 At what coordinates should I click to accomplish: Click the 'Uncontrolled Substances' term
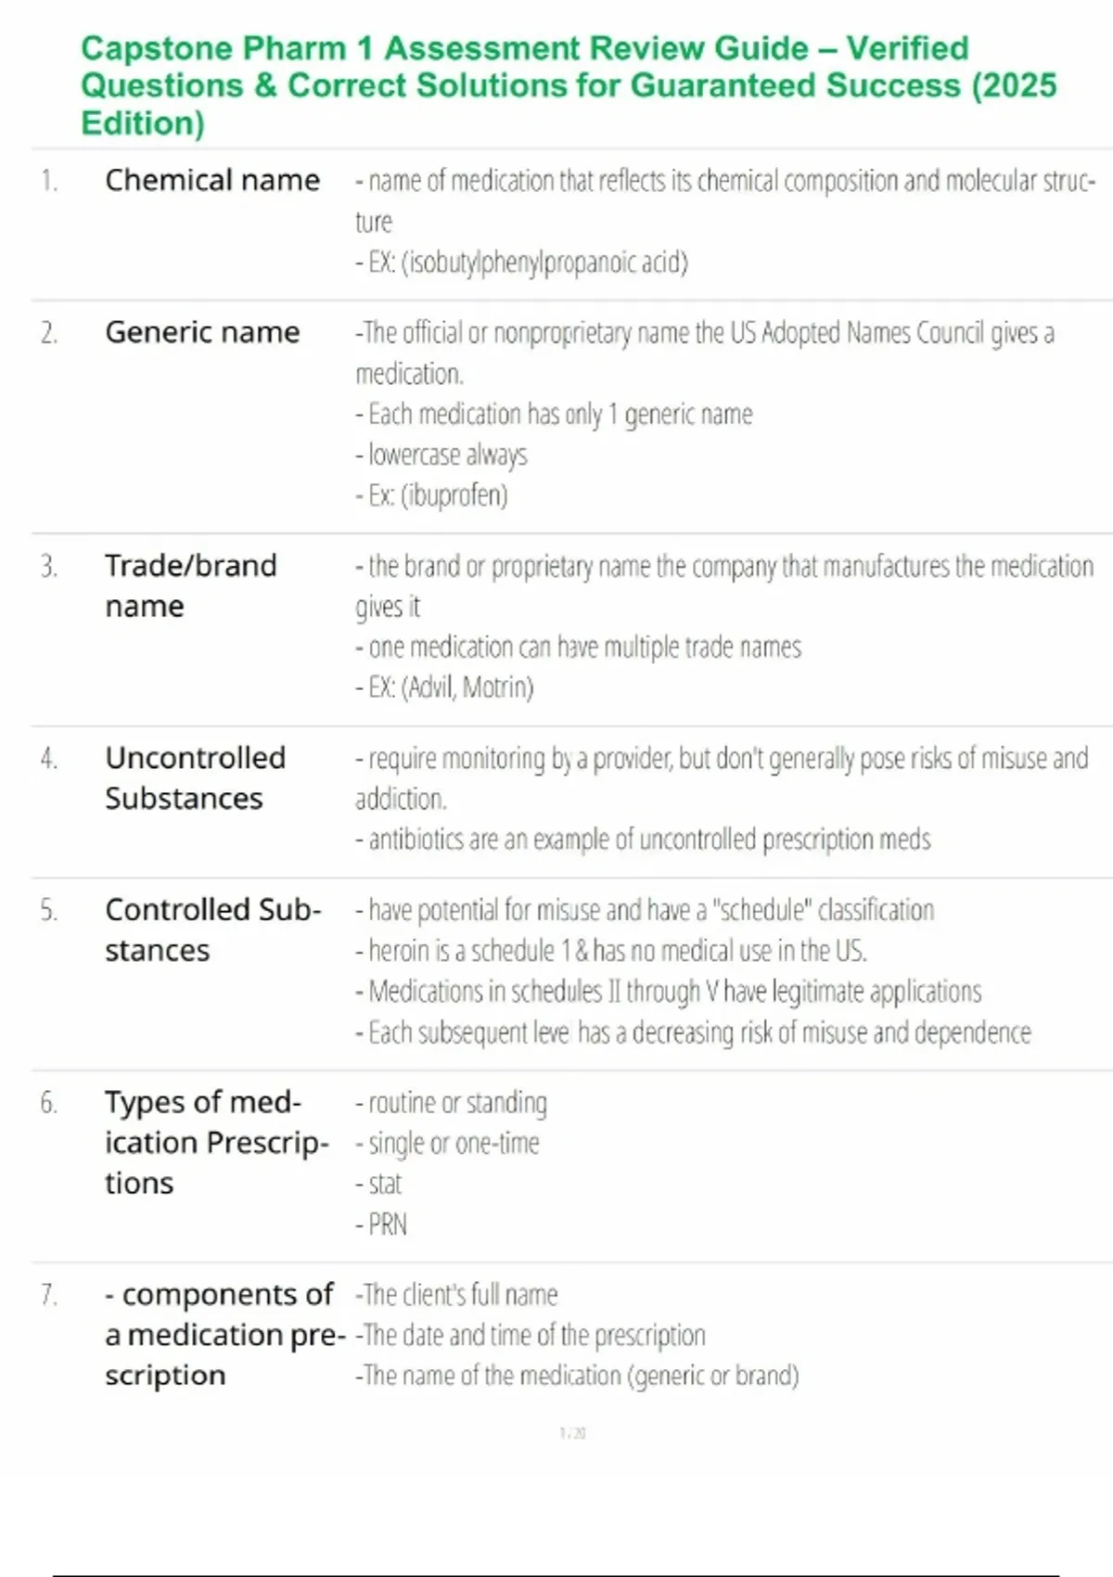tap(196, 777)
